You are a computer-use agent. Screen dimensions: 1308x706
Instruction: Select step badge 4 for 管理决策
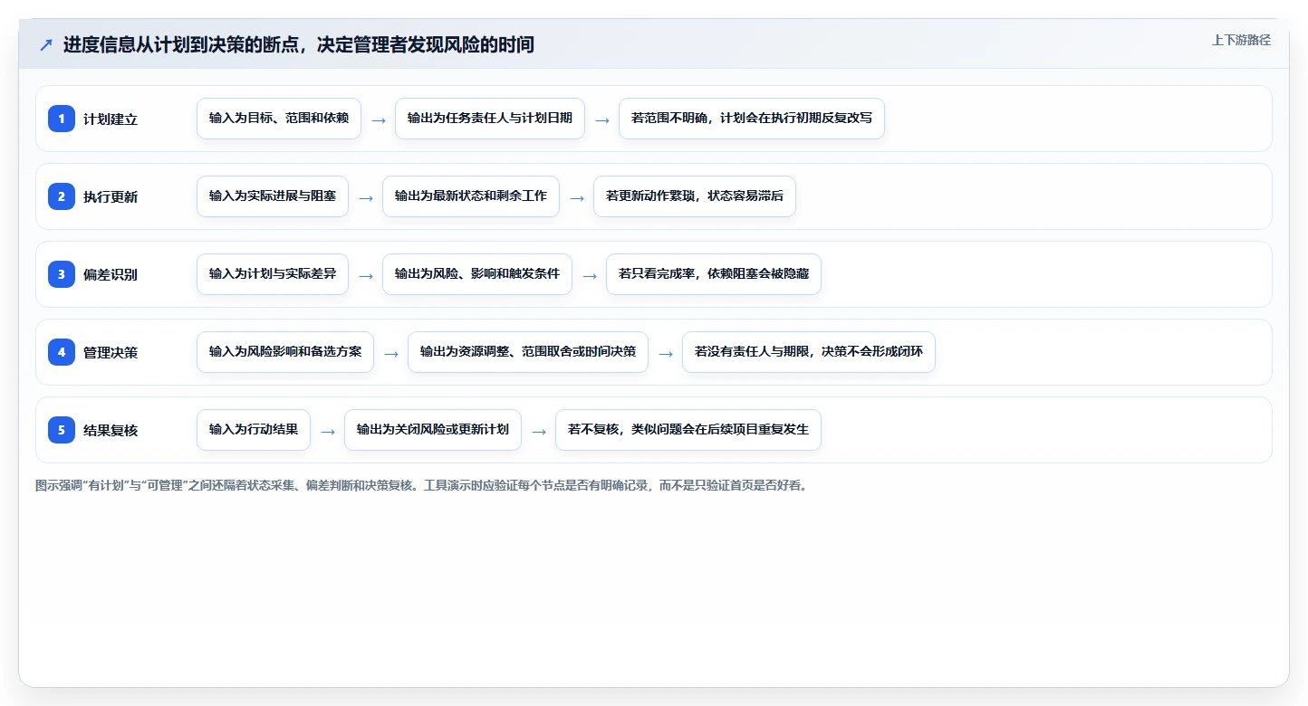tap(62, 352)
